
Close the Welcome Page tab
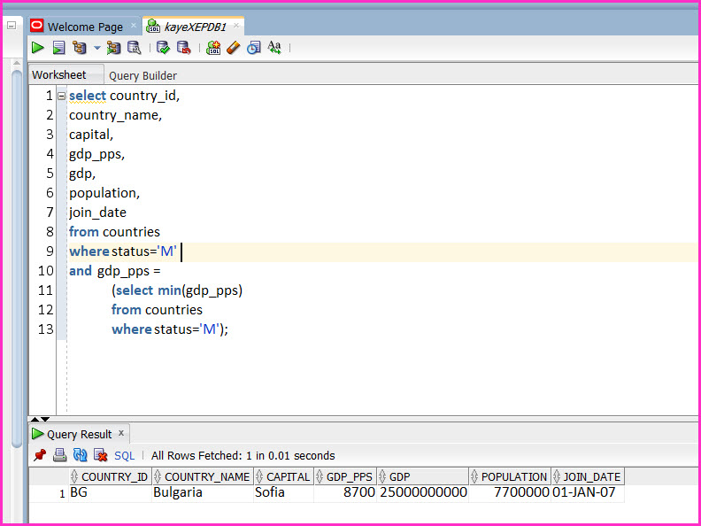[134, 26]
